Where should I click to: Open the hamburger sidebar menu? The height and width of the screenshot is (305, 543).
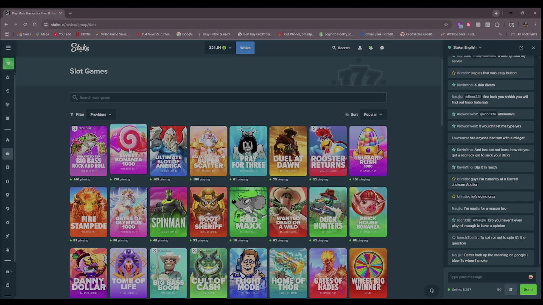[8, 48]
